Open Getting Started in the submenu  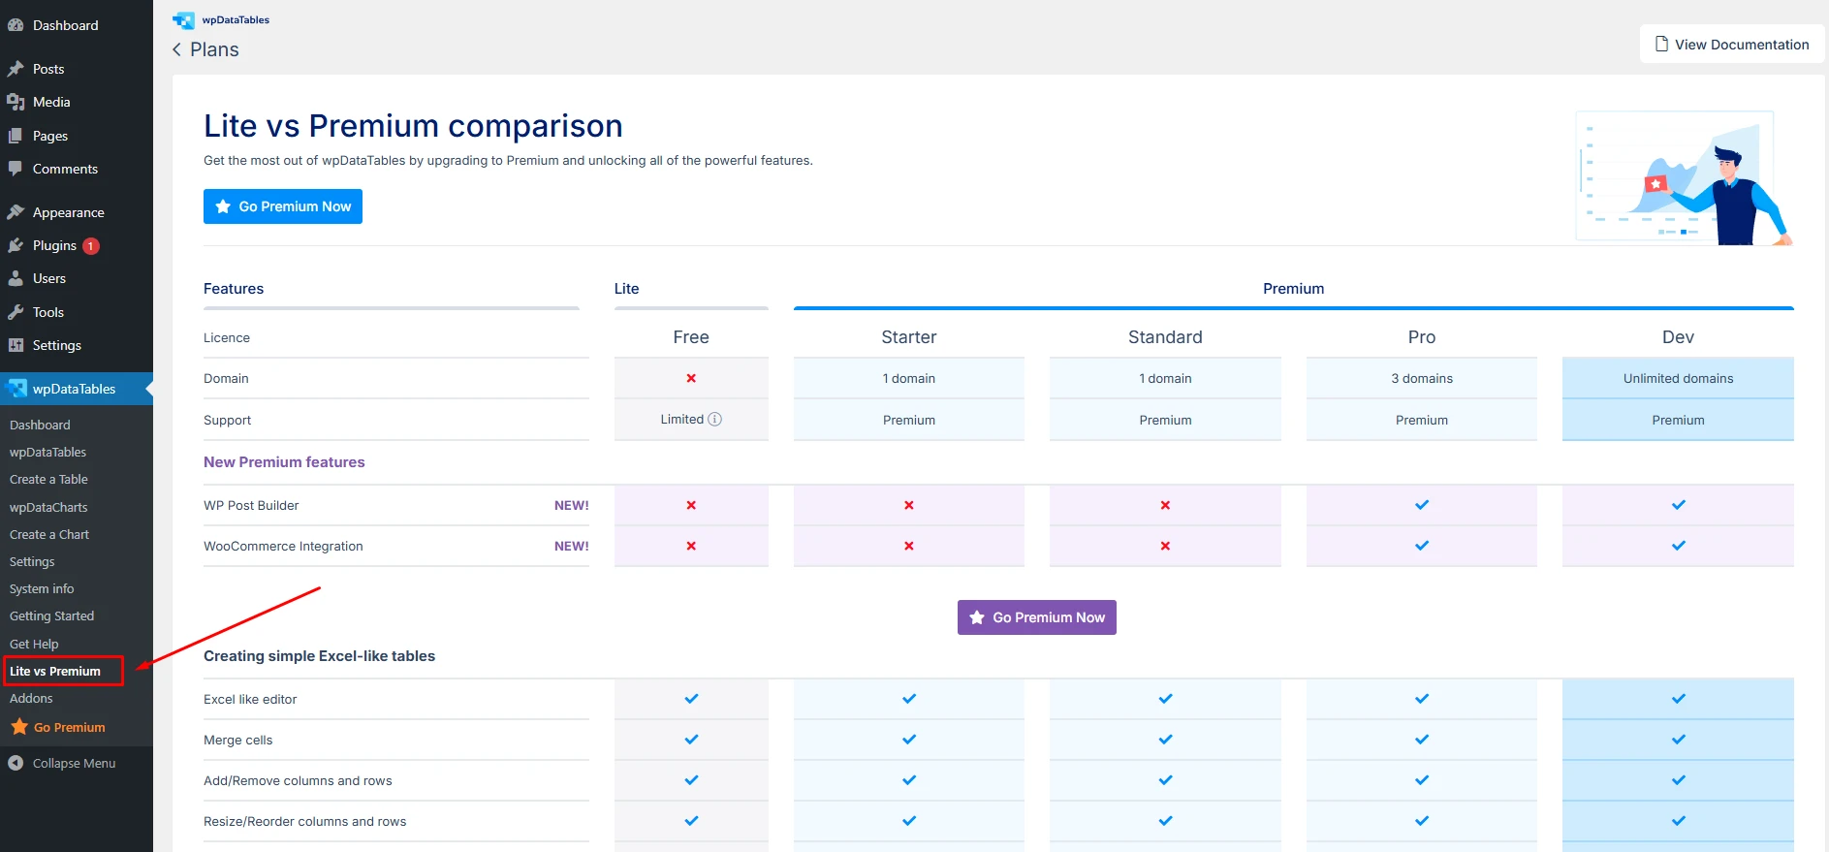coord(51,615)
